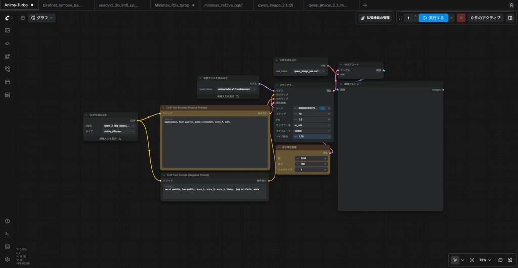The height and width of the screenshot is (268, 518).
Task: Open the run options dropdown arrow
Action: (x=451, y=18)
